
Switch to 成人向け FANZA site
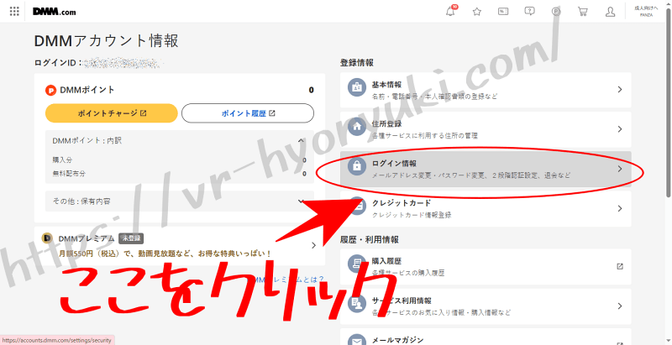coord(646,12)
